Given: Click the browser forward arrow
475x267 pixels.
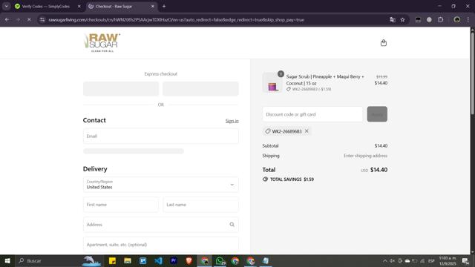Looking at the screenshot, I should (x=18, y=20).
